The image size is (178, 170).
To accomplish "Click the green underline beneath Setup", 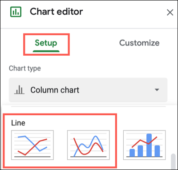I will (46, 51).
